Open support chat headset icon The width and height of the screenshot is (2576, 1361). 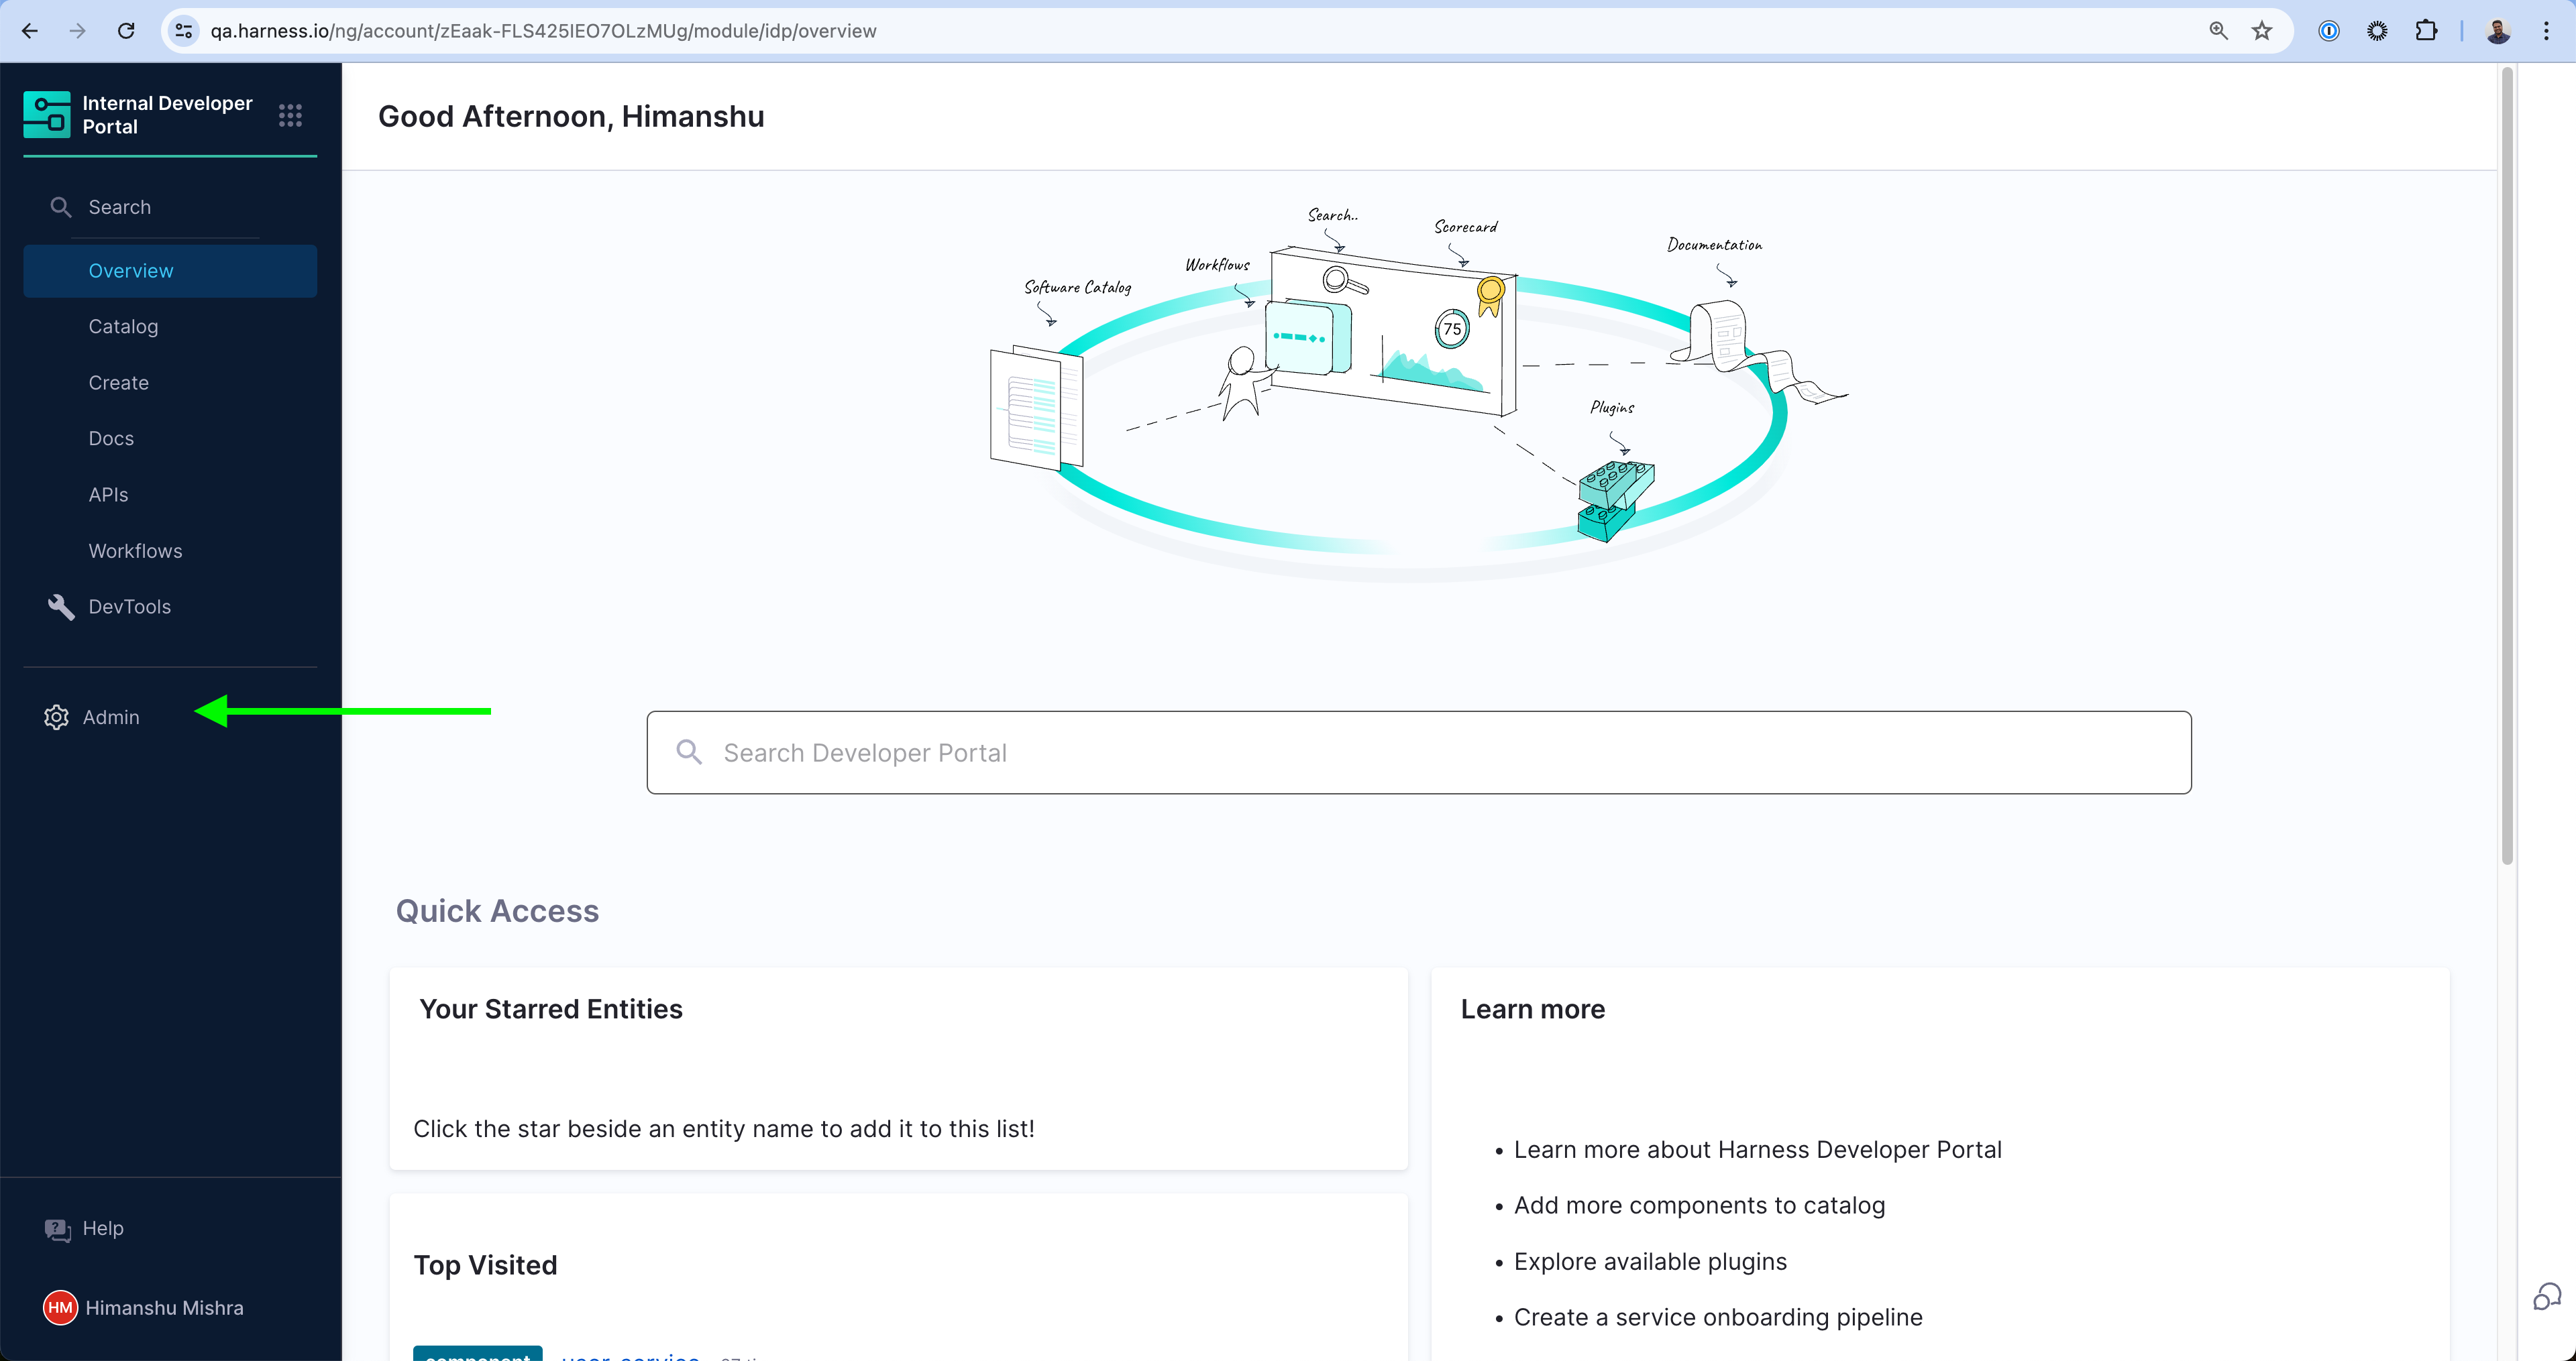pyautogui.click(x=2546, y=1297)
